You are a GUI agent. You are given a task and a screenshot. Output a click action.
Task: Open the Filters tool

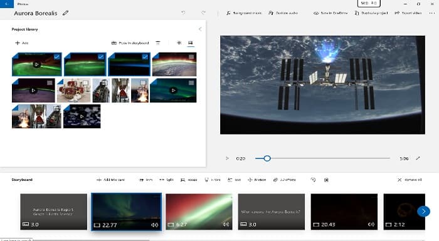[213, 180]
